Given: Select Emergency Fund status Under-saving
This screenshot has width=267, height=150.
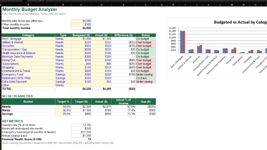Looking at the screenshot, I should 146,74.
